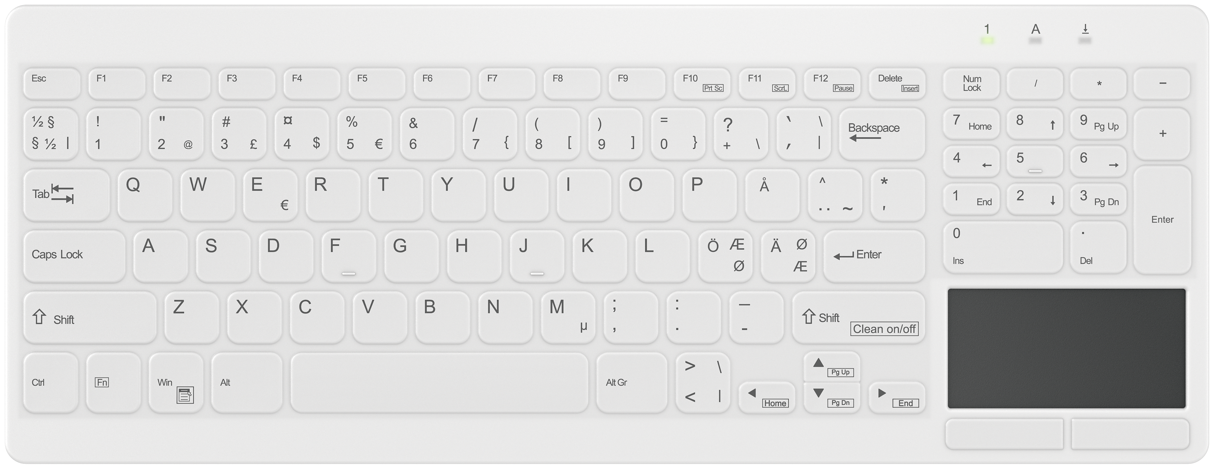Click the Fn modifier key
1214x469 pixels.
(x=114, y=383)
